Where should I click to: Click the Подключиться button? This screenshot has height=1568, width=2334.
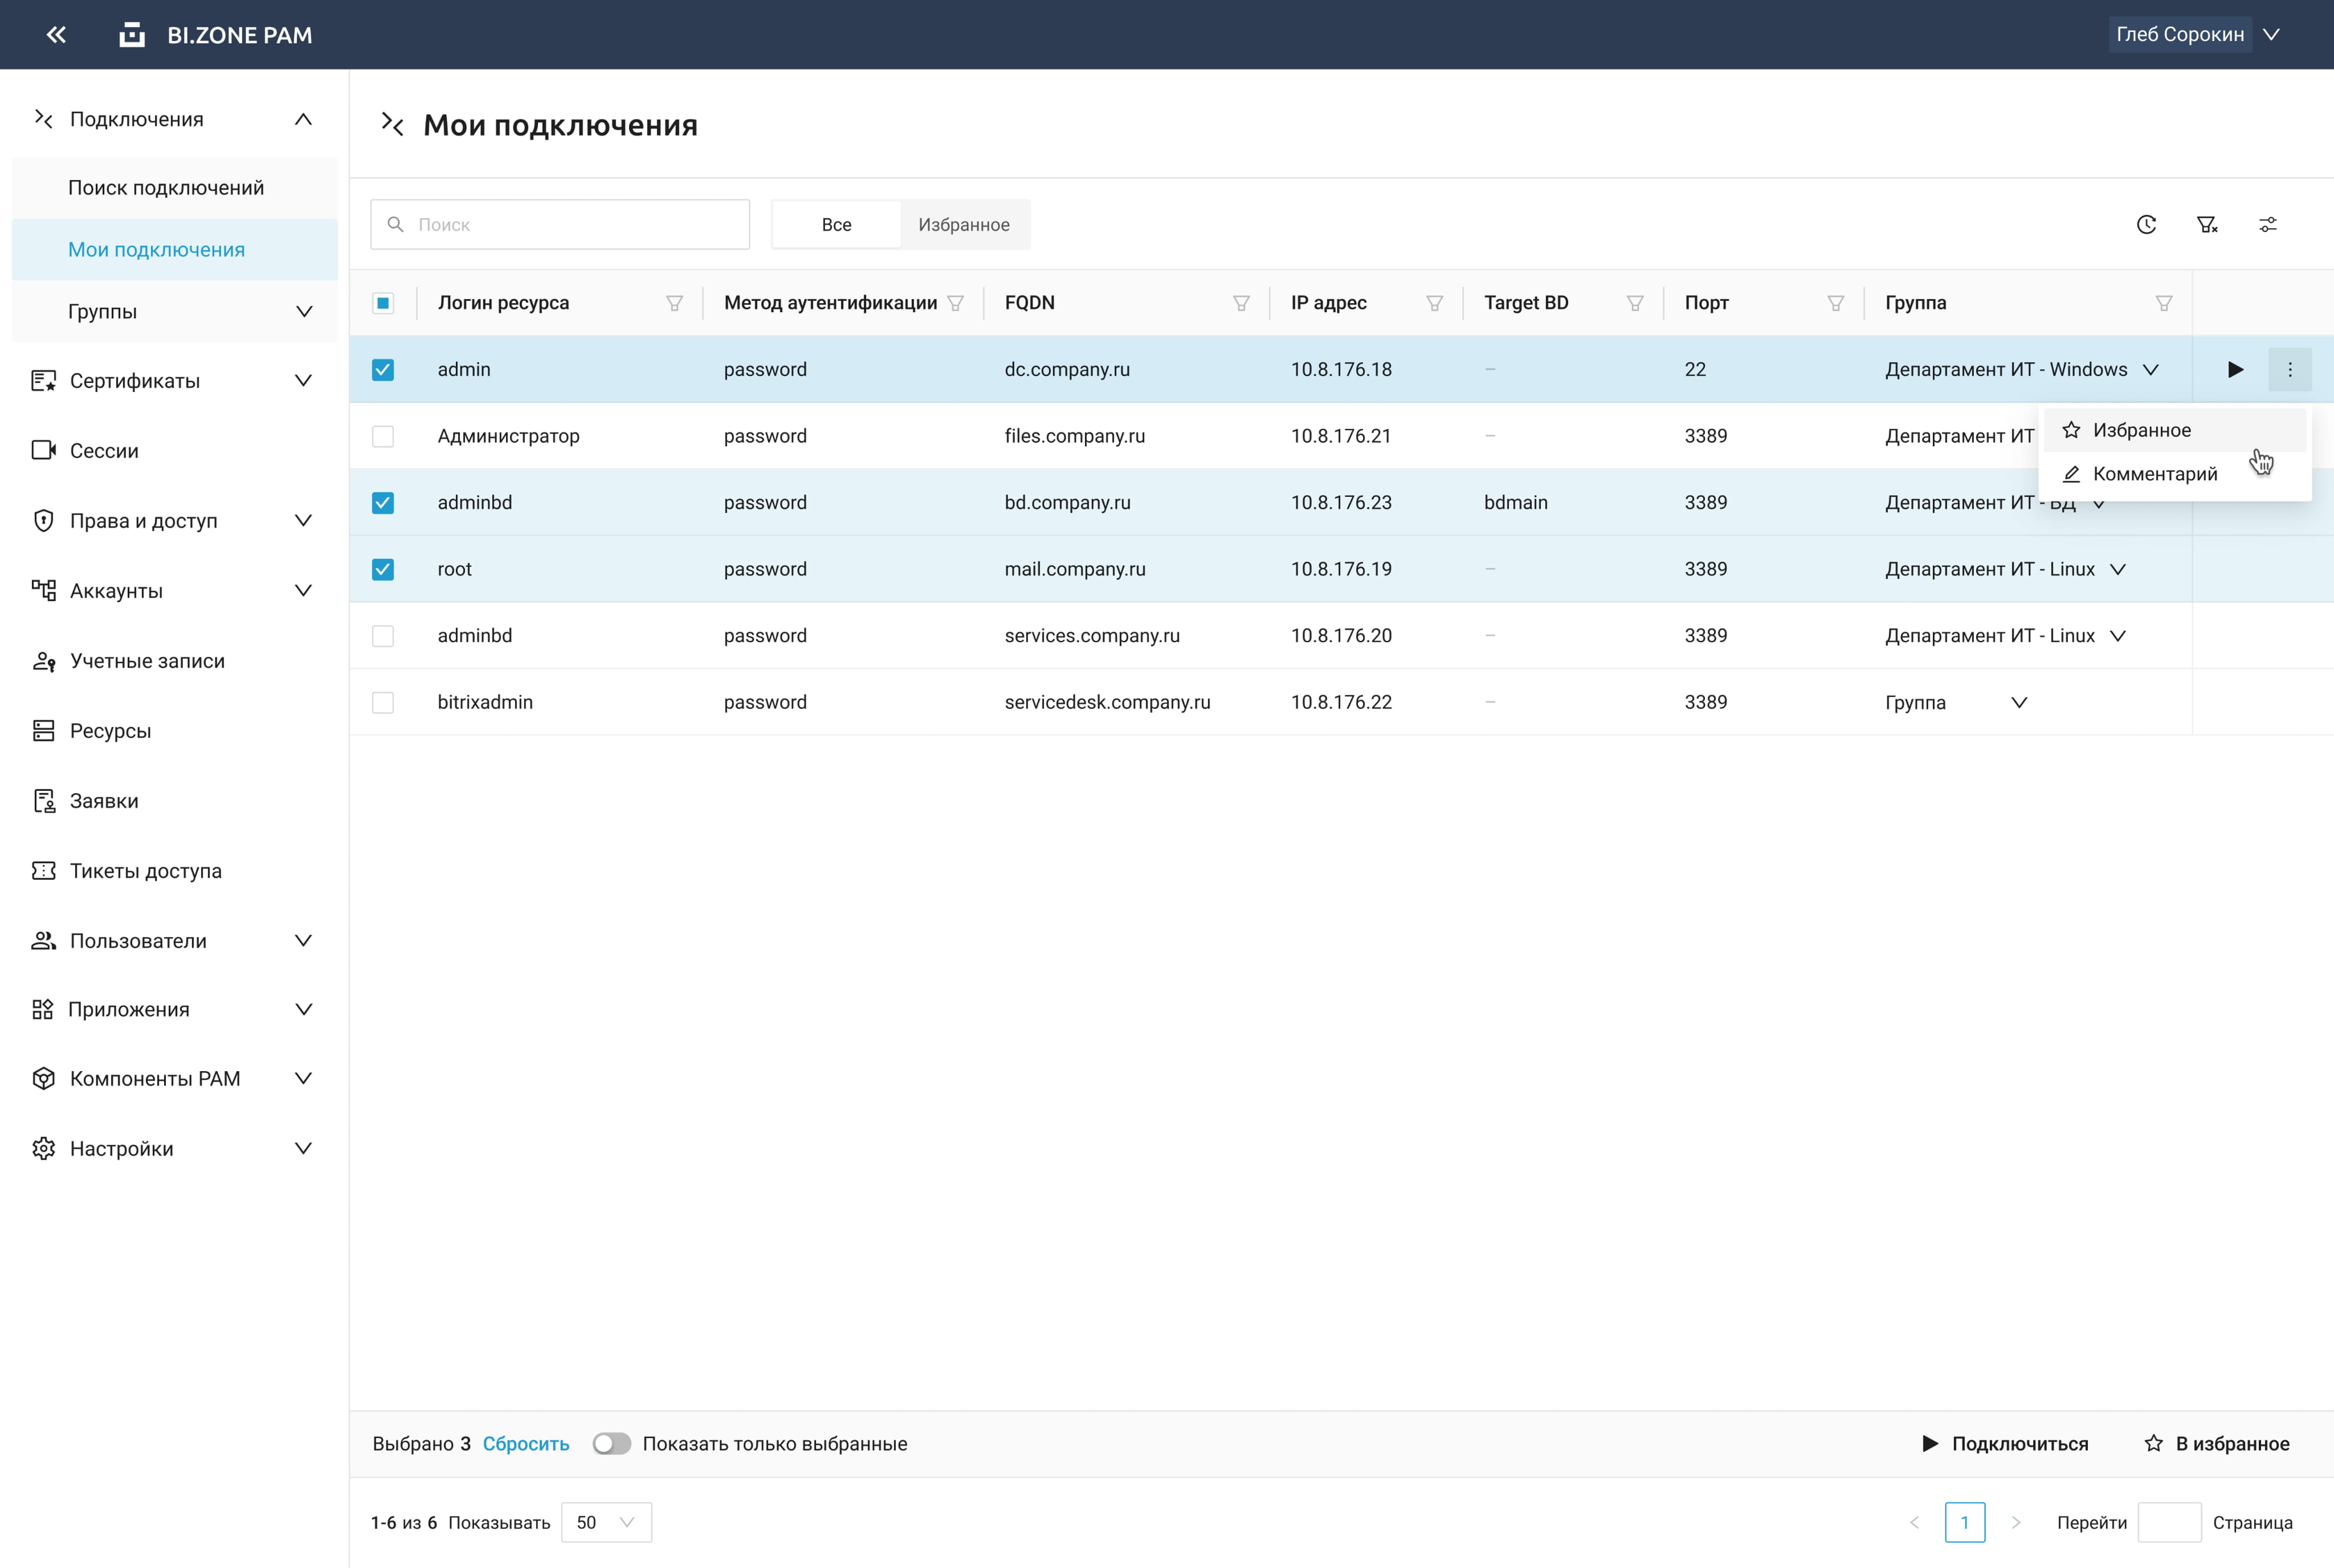click(2005, 1444)
